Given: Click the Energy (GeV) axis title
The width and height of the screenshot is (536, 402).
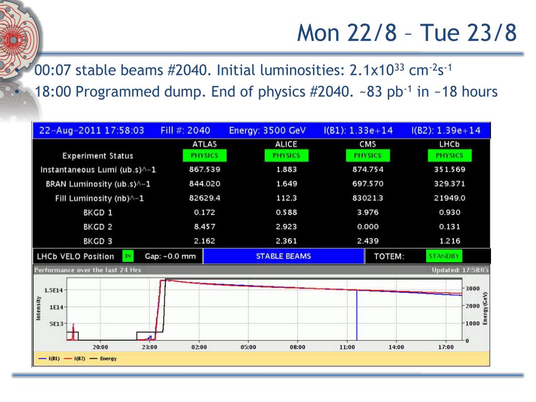Looking at the screenshot, I should [x=485, y=308].
